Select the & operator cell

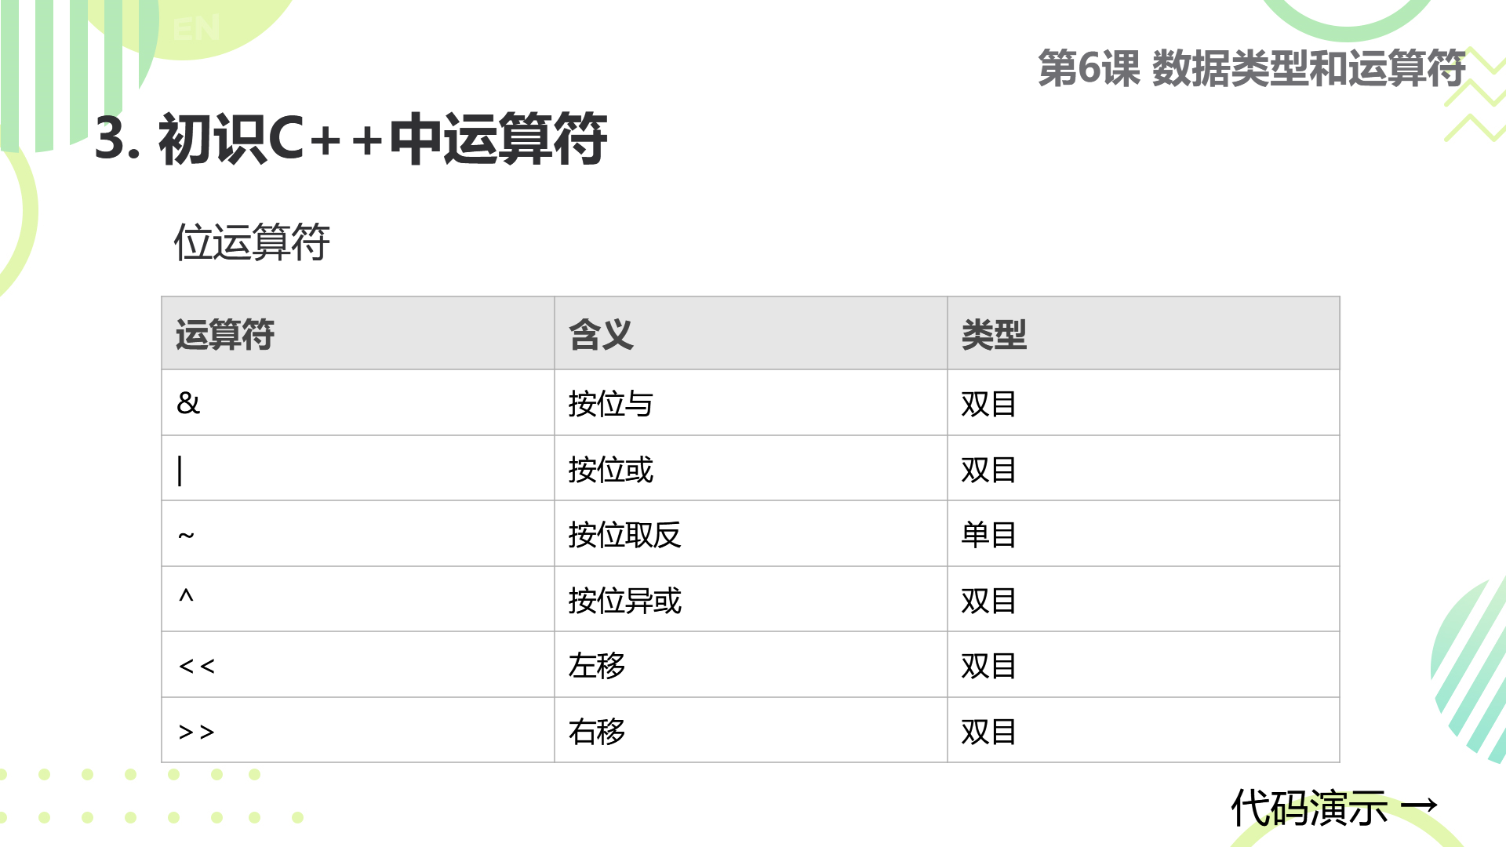click(x=358, y=402)
